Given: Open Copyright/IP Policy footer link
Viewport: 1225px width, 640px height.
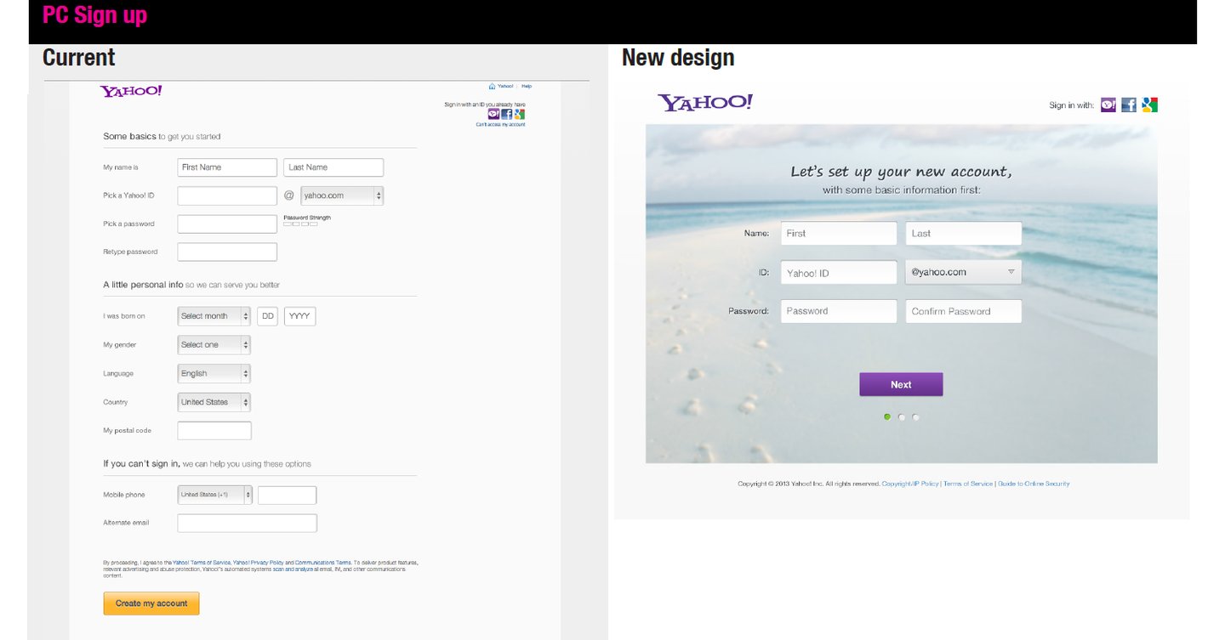Looking at the screenshot, I should coord(910,484).
